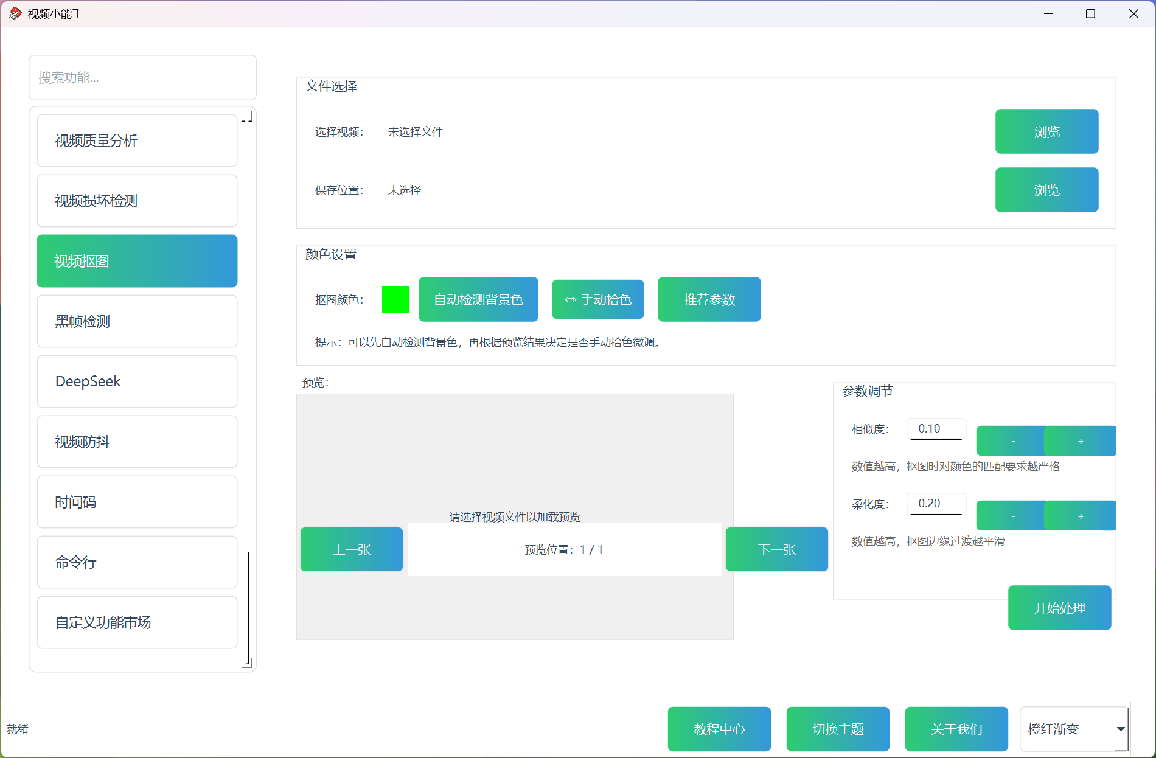Click the 手动拾色 eyedropper button
Viewport: 1156px width, 758px height.
597,299
